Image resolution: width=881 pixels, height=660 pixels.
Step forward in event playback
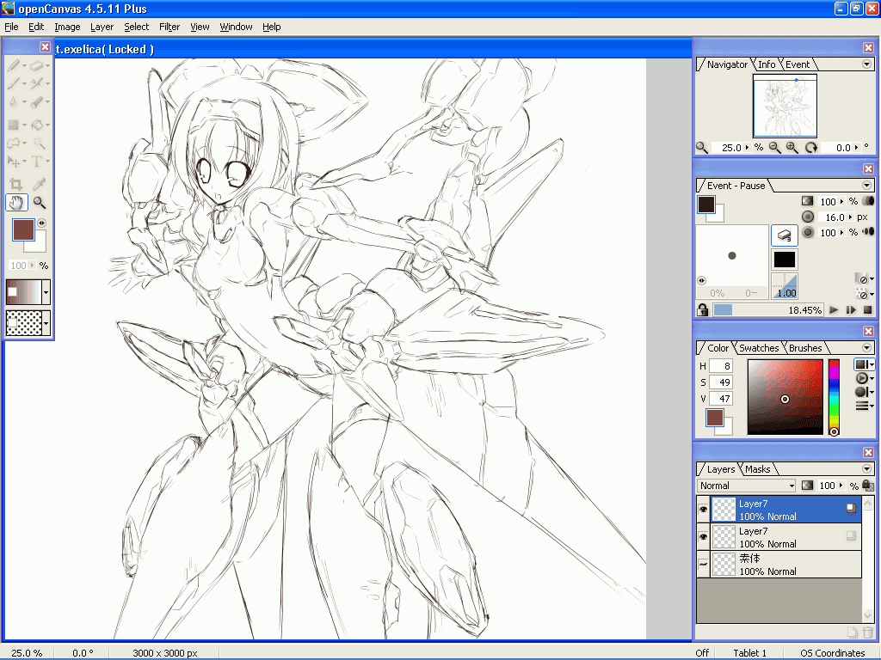(851, 309)
